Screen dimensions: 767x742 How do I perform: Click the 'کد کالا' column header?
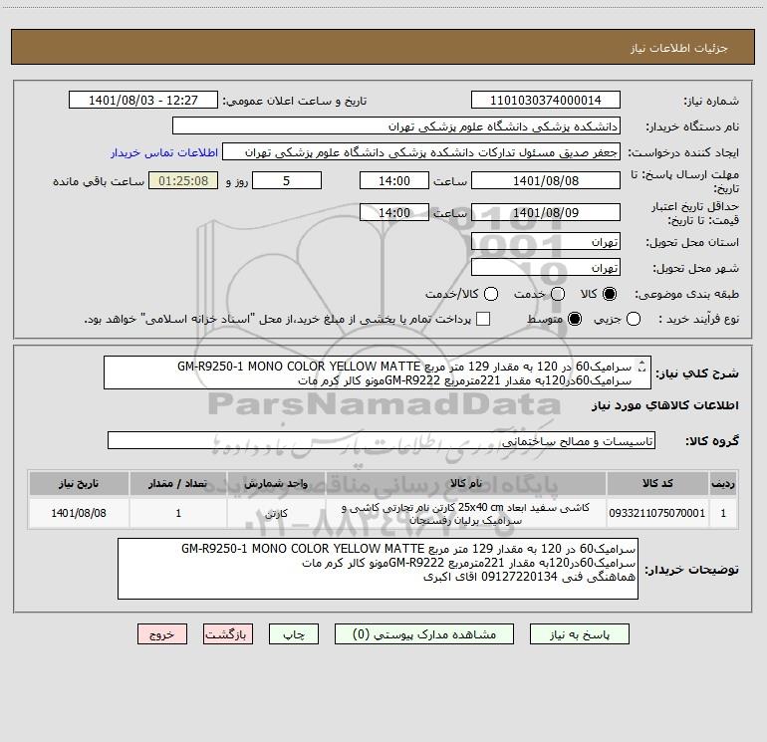pos(657,484)
